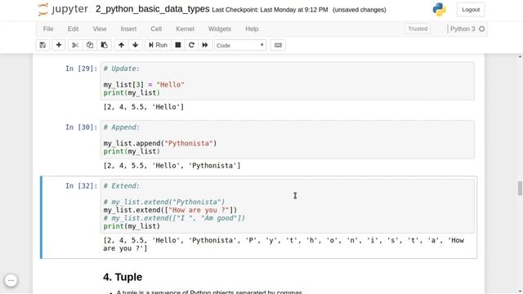Click the Jupyter logo

click(63, 9)
